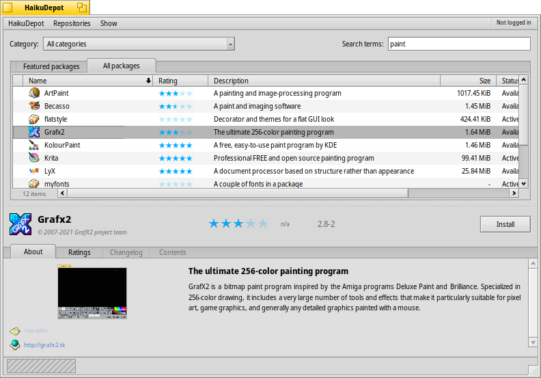The width and height of the screenshot is (541, 378).
Task: Click description pane scroll down arrow
Action: 533,342
